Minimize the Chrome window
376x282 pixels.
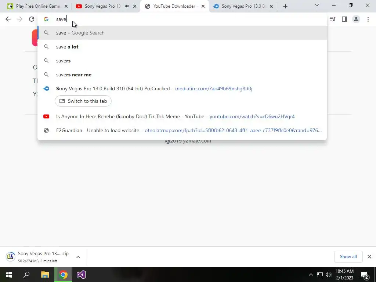coord(334,5)
